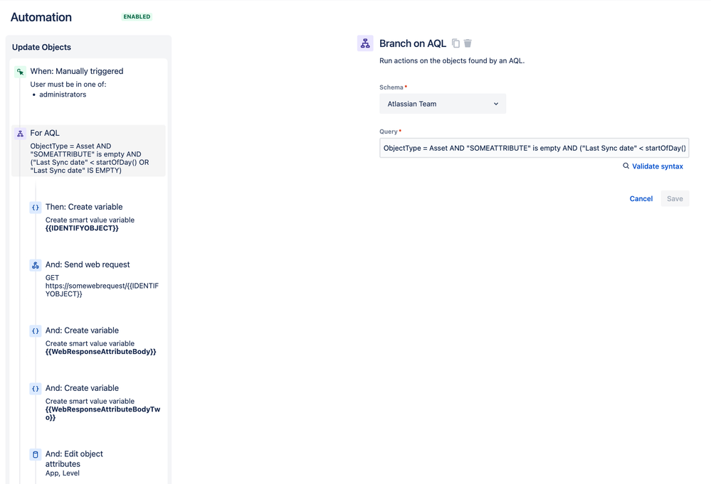Click the For AQL branch icon
This screenshot has height=484, width=711.
(x=19, y=133)
